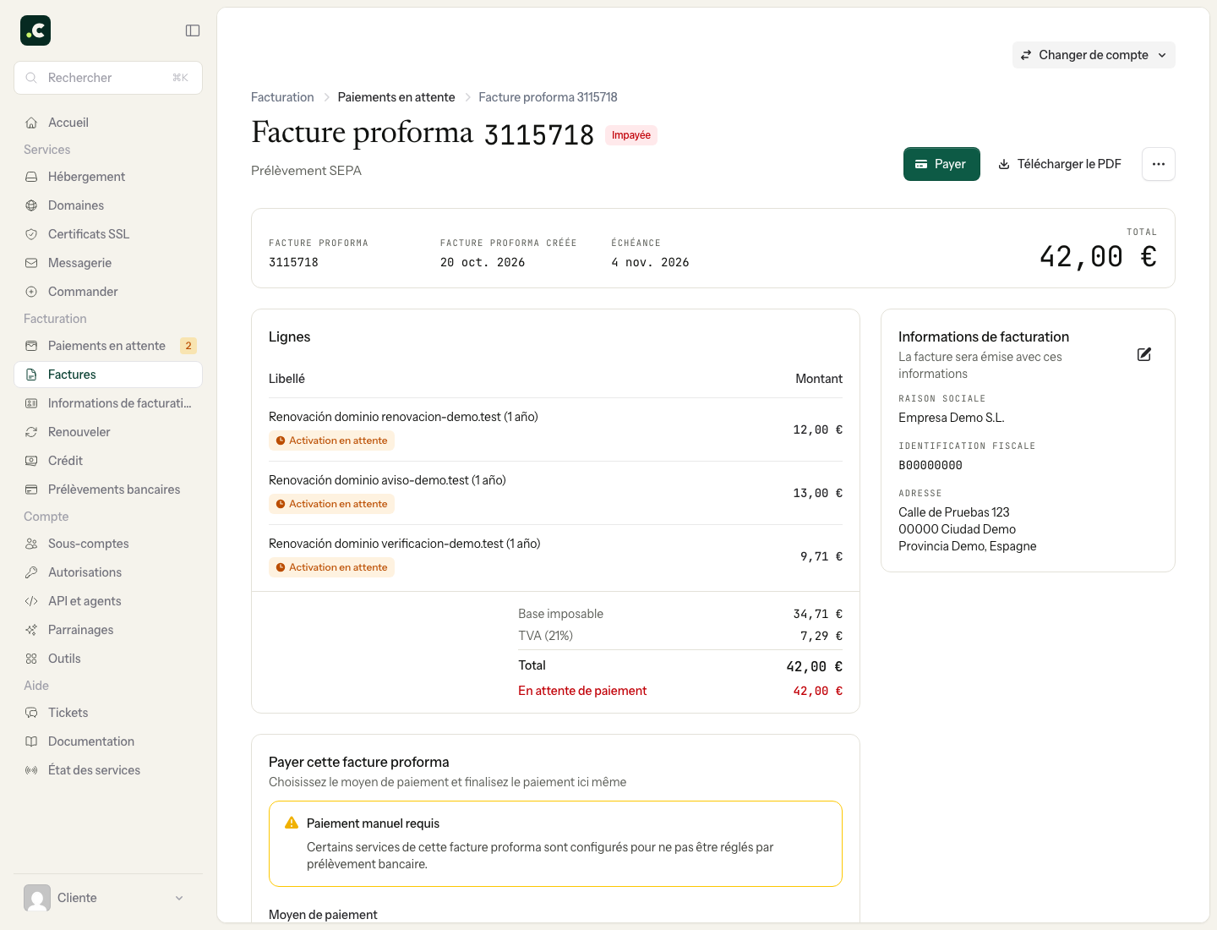Go to Domaines in the sidebar
Image resolution: width=1217 pixels, height=930 pixels.
coord(108,205)
